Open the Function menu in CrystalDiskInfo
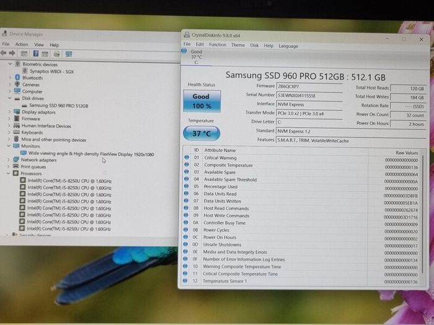This screenshot has height=325, width=434. coord(217,45)
